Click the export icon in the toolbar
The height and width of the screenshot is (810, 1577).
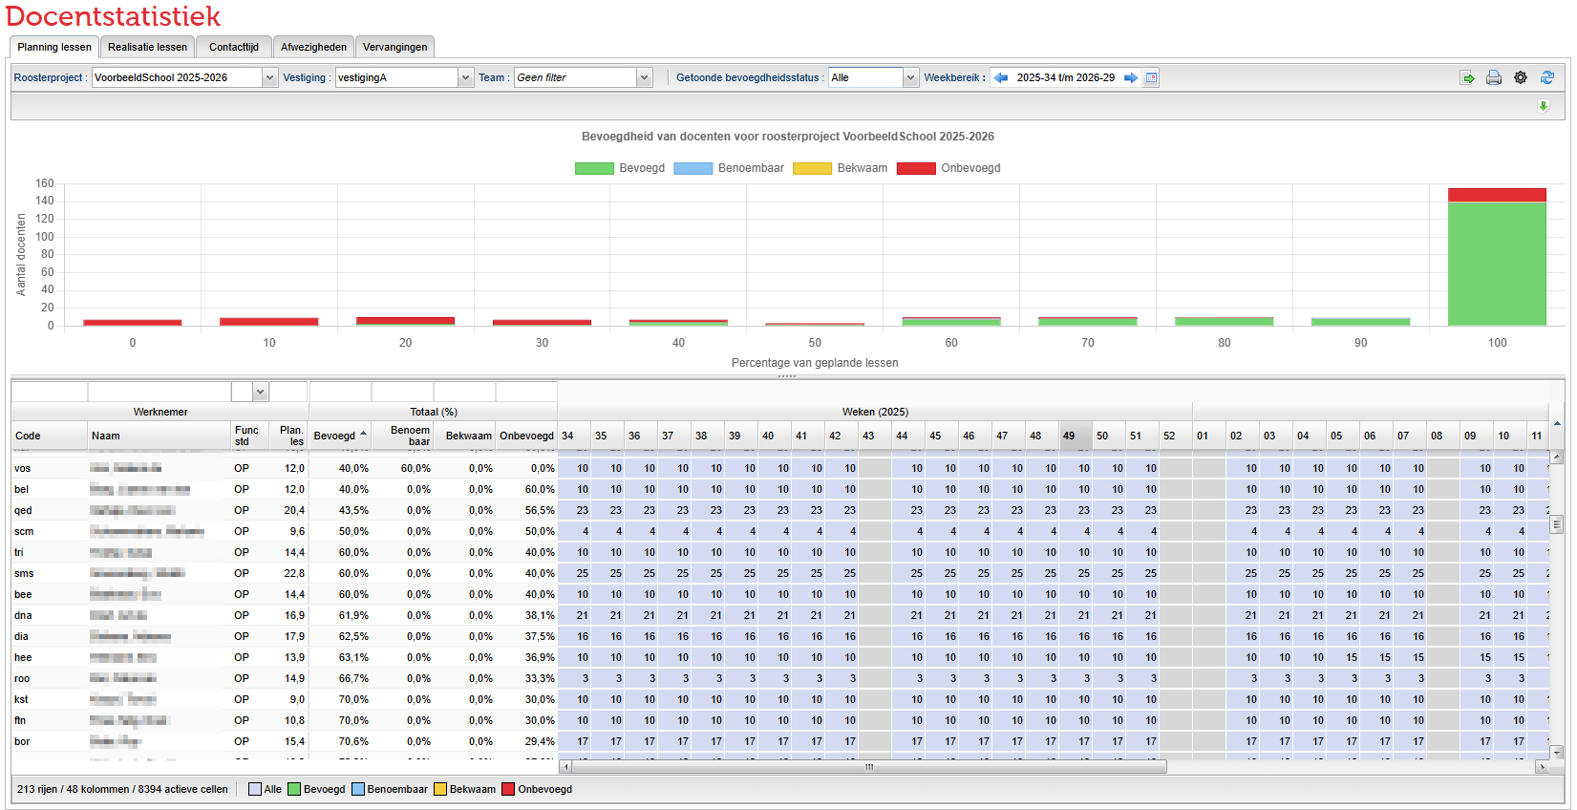[1467, 78]
